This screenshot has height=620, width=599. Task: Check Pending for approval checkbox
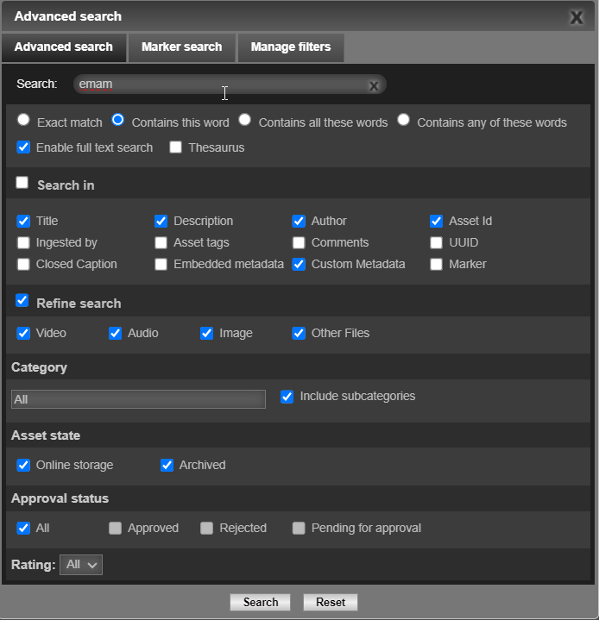click(x=299, y=529)
